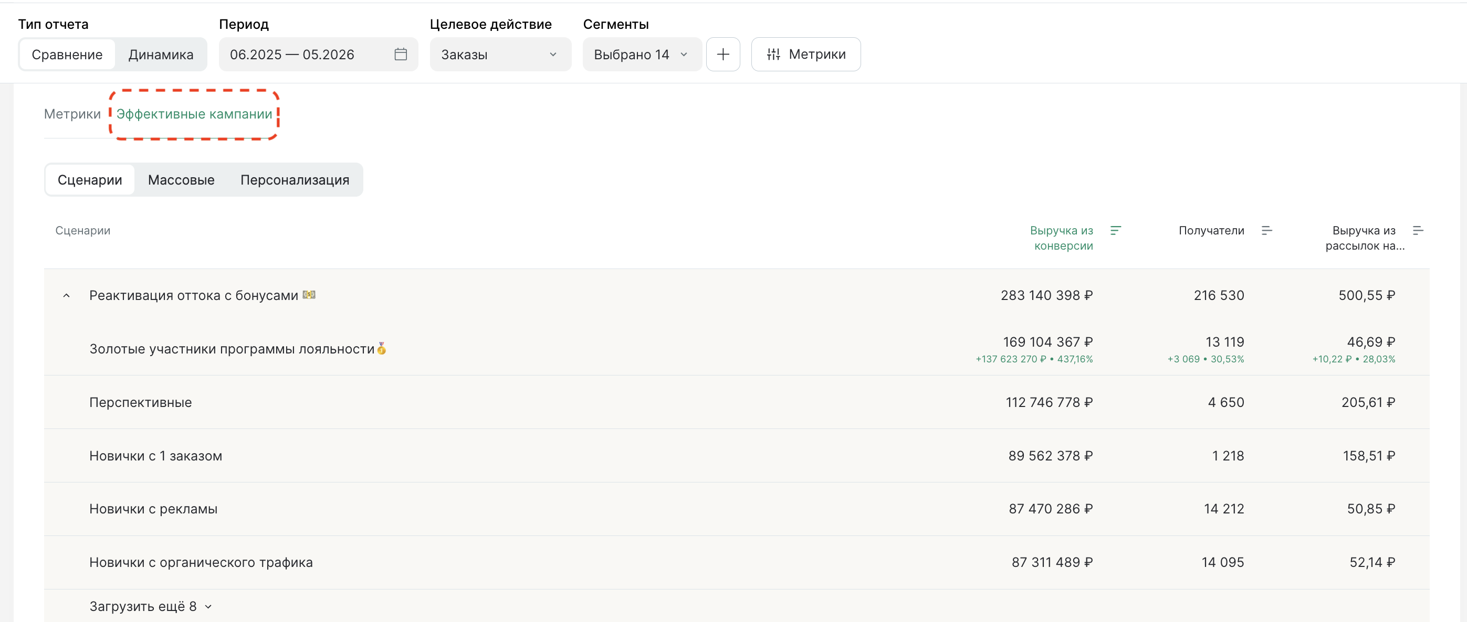
Task: Sort by Выручка из рассылок icon
Action: [1418, 230]
